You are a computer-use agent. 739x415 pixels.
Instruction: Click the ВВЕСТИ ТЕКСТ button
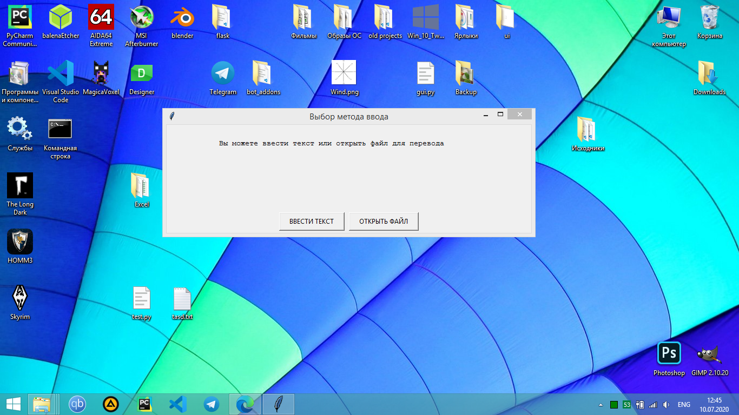(311, 222)
